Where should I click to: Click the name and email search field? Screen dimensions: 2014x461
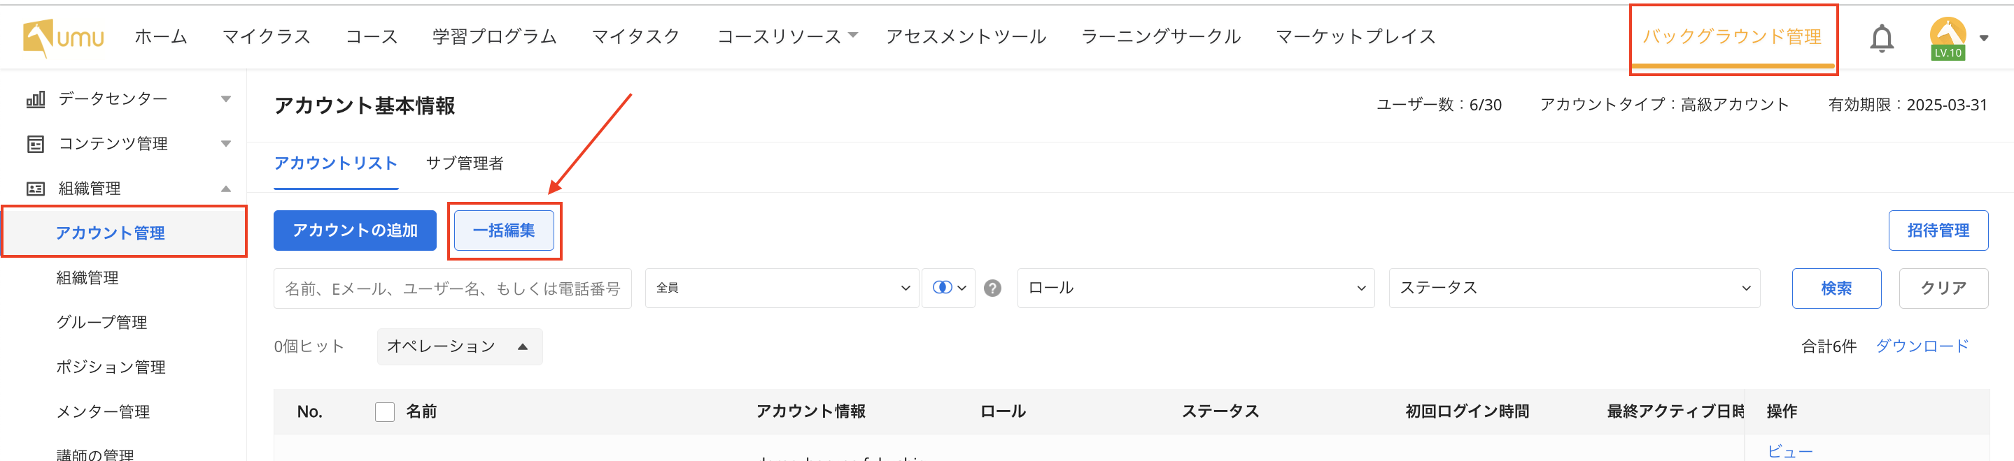(x=452, y=288)
